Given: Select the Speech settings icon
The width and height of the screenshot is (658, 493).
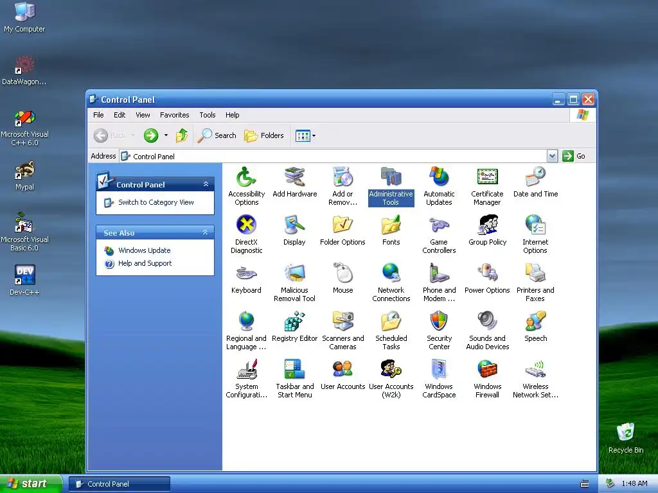Looking at the screenshot, I should pyautogui.click(x=535, y=327).
